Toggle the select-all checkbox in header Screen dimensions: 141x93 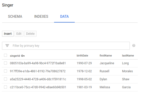click(5, 55)
